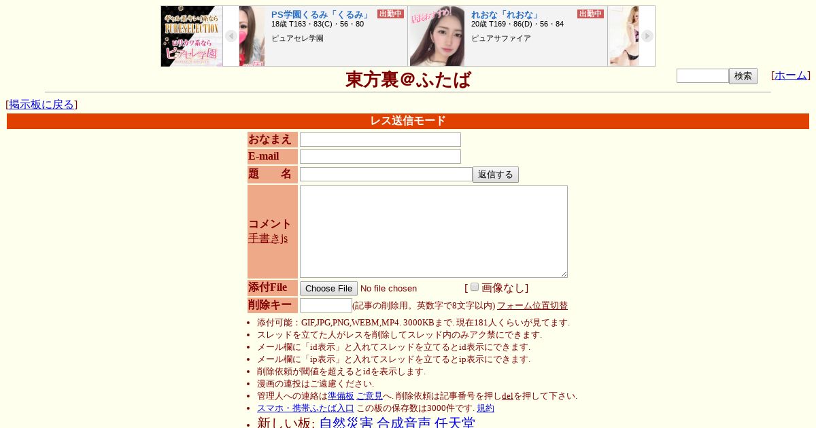
Task: Click the ad carousel next arrow
Action: 647,36
